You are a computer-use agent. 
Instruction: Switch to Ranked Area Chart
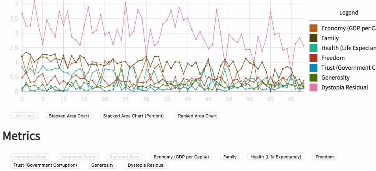pyautogui.click(x=197, y=116)
